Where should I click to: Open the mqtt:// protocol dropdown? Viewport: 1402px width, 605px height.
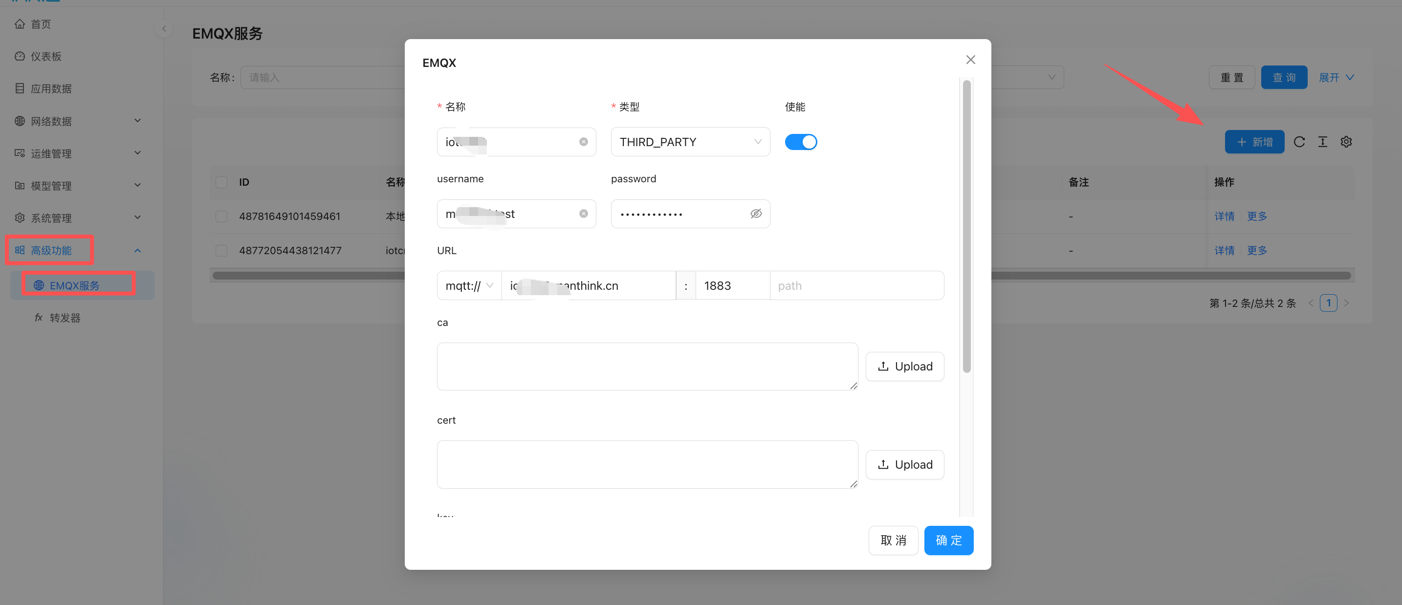tap(469, 285)
